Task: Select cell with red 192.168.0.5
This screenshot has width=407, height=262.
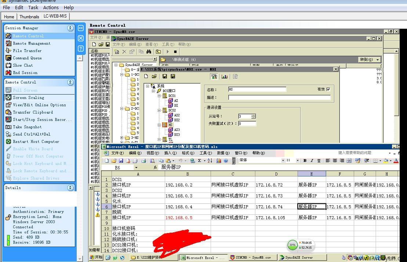Action: click(x=188, y=217)
